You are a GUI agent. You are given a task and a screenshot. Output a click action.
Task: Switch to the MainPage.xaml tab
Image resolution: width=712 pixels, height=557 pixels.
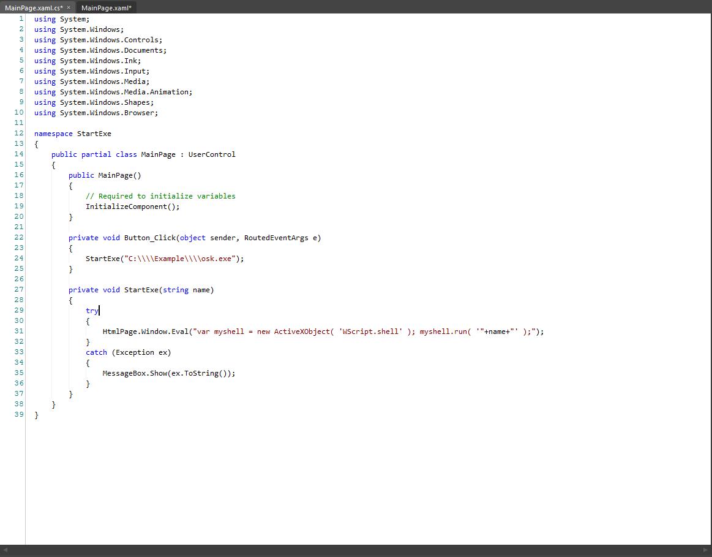point(106,7)
